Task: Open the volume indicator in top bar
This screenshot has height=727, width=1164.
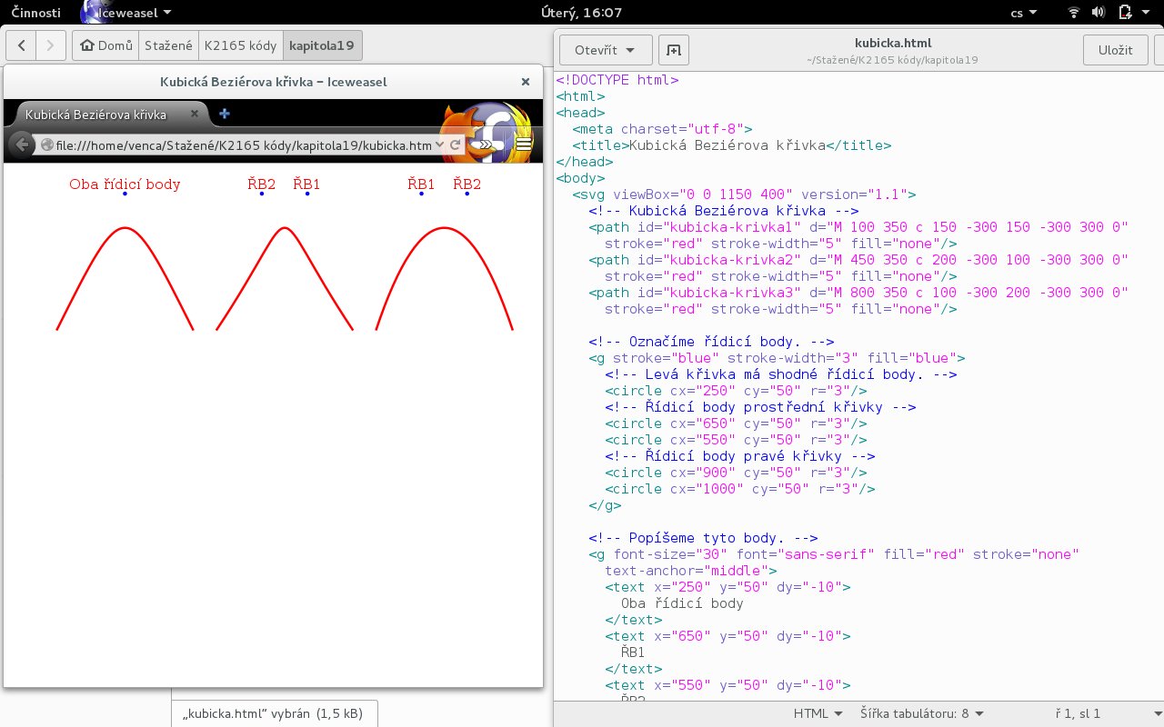Action: (x=1098, y=13)
